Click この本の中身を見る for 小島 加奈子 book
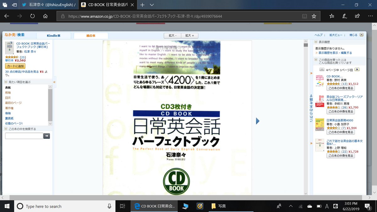The width and height of the screenshot is (377, 212). pos(341,132)
